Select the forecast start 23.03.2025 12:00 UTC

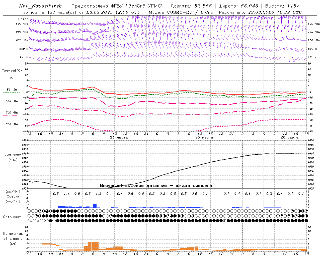tap(113, 12)
